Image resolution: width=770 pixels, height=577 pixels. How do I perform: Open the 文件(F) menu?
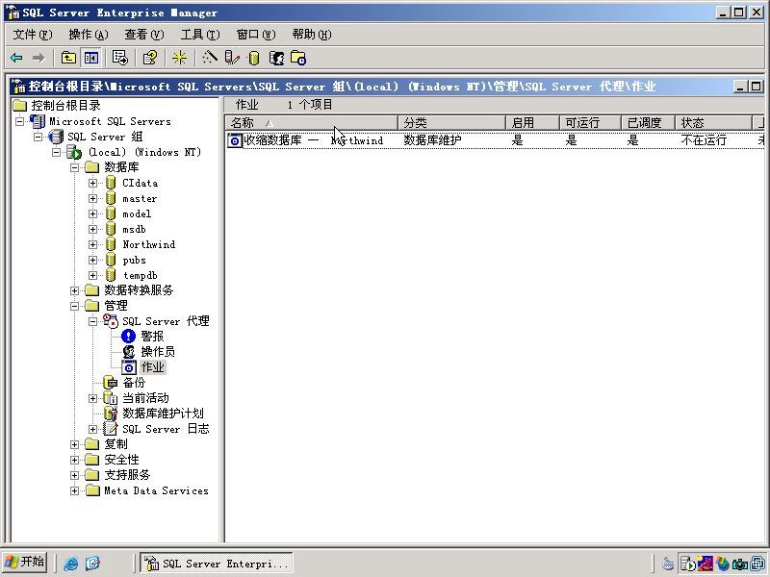pos(33,35)
